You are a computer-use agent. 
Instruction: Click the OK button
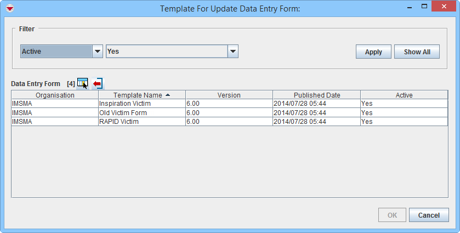[392, 215]
